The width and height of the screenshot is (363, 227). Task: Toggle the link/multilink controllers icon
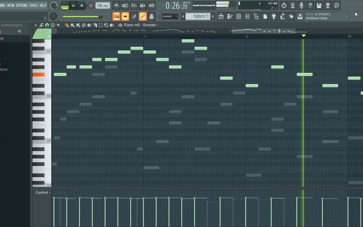tap(142, 17)
